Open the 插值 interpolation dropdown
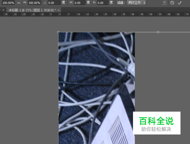 click(136, 3)
